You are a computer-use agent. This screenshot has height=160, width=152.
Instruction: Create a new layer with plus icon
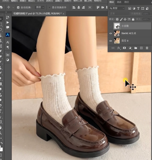coord(141,48)
